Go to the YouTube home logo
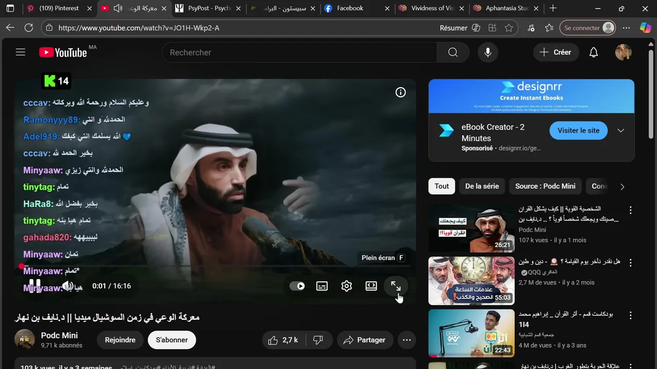The height and width of the screenshot is (369, 657). 63,52
